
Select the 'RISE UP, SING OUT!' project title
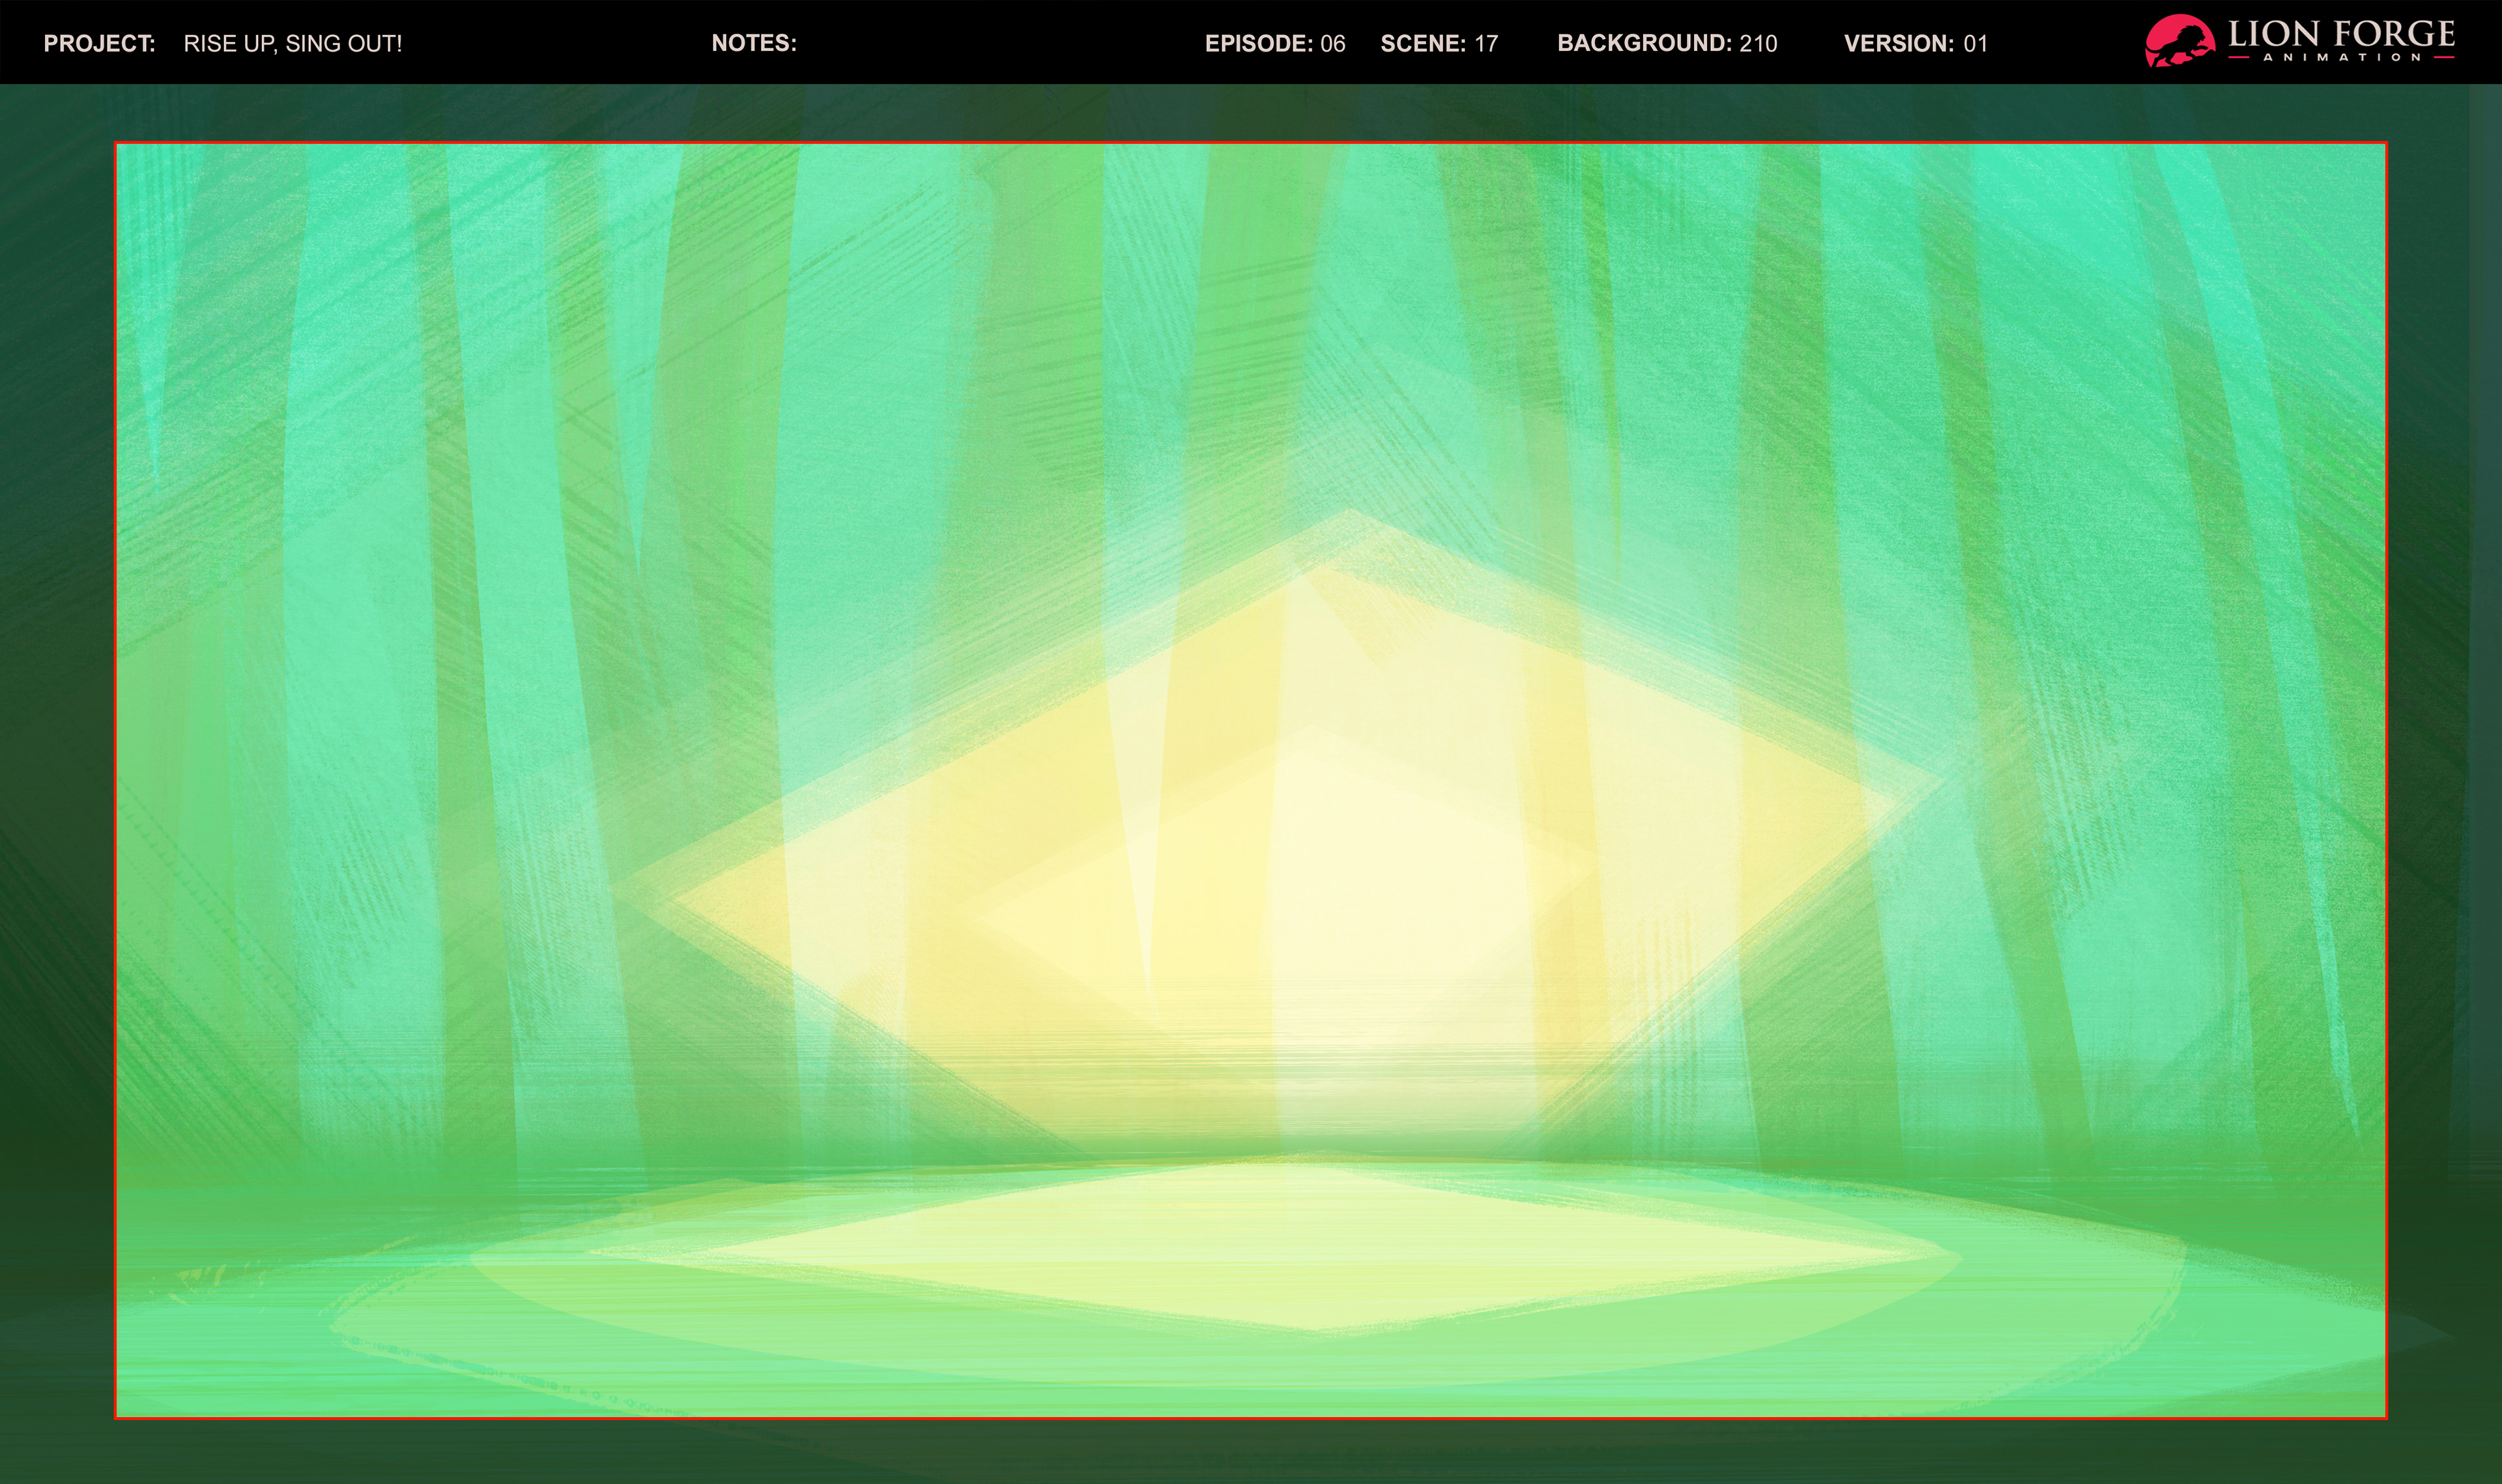pyautogui.click(x=293, y=44)
